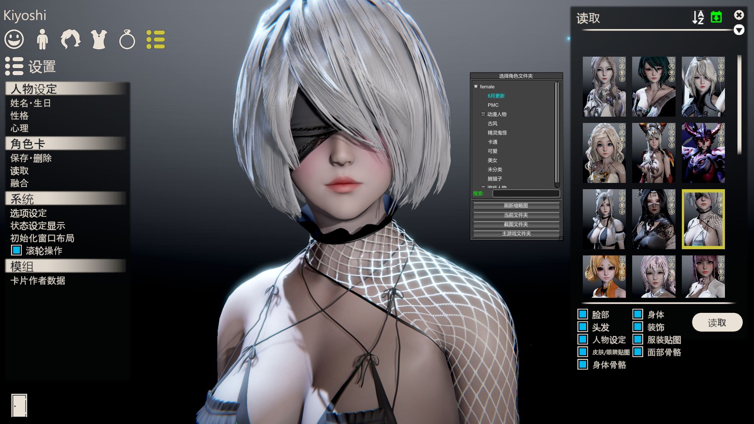Click the 刷新缩略图 button
The height and width of the screenshot is (424, 754).
coord(516,206)
